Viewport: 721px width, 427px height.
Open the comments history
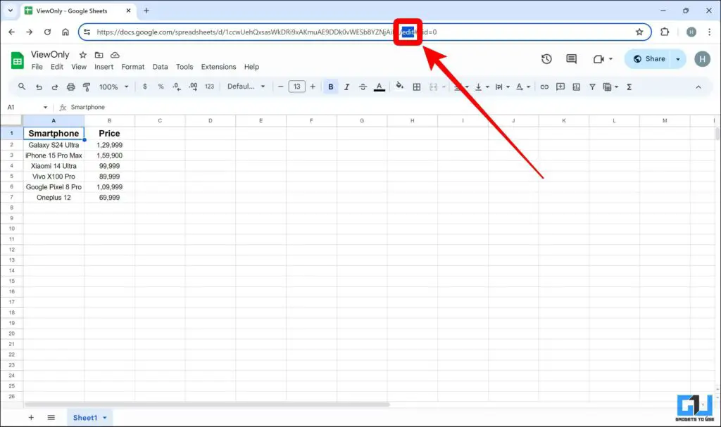pyautogui.click(x=571, y=59)
